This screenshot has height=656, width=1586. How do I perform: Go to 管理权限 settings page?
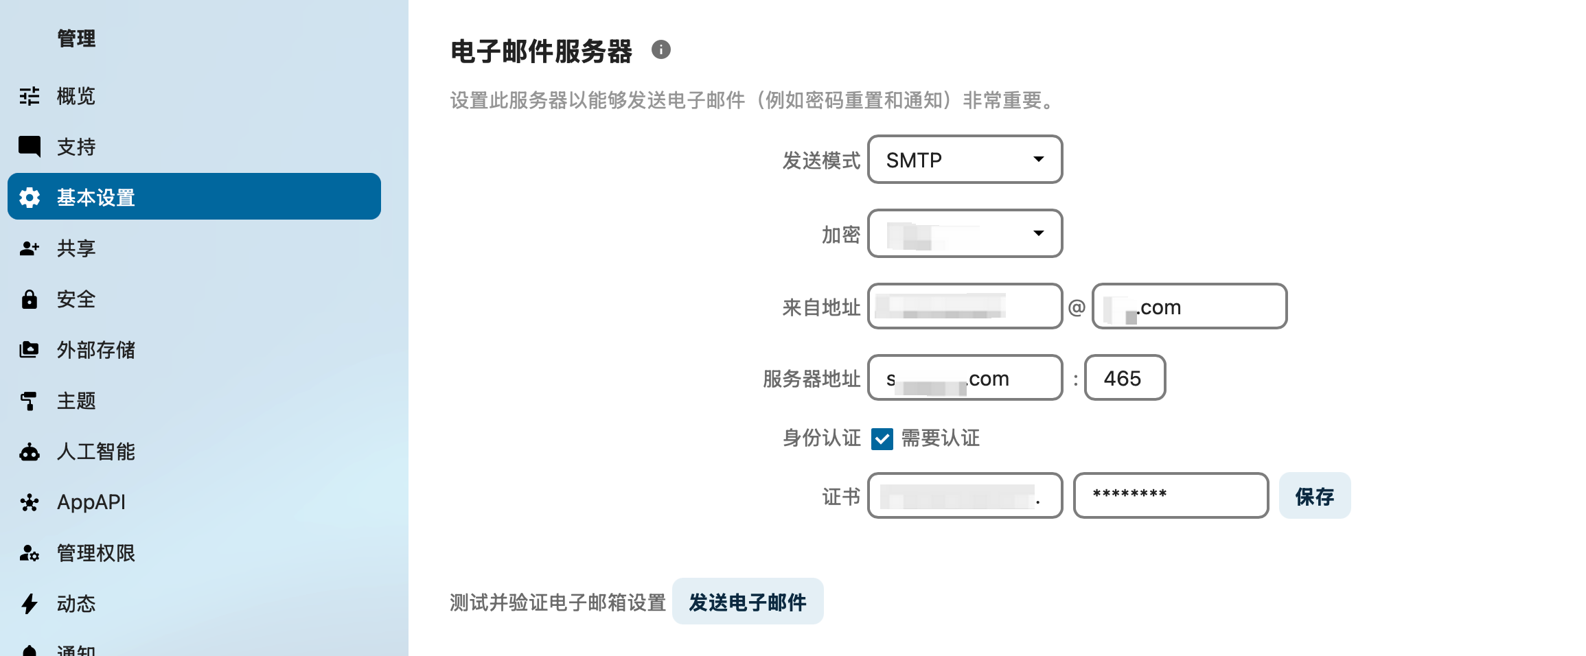coord(96,553)
